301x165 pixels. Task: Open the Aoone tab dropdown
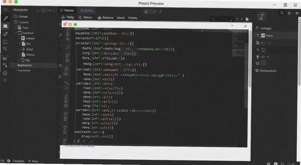[x=93, y=11]
